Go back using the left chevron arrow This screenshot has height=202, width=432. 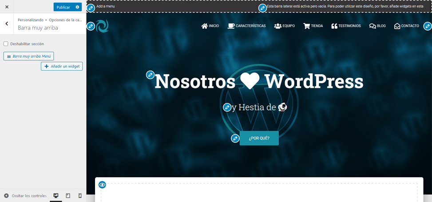point(7,24)
